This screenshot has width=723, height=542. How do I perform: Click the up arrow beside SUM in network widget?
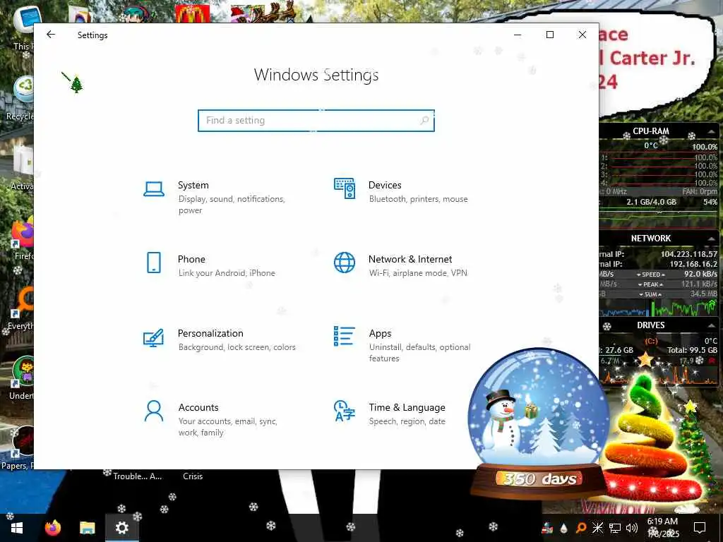[660, 294]
